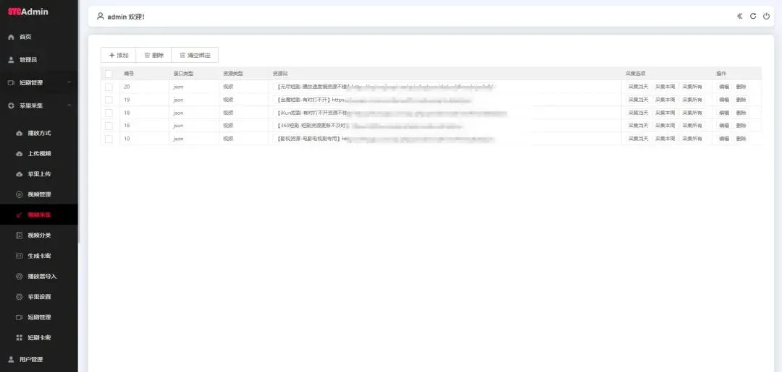Click 删除 for row 20
The height and width of the screenshot is (372, 782).
(741, 87)
